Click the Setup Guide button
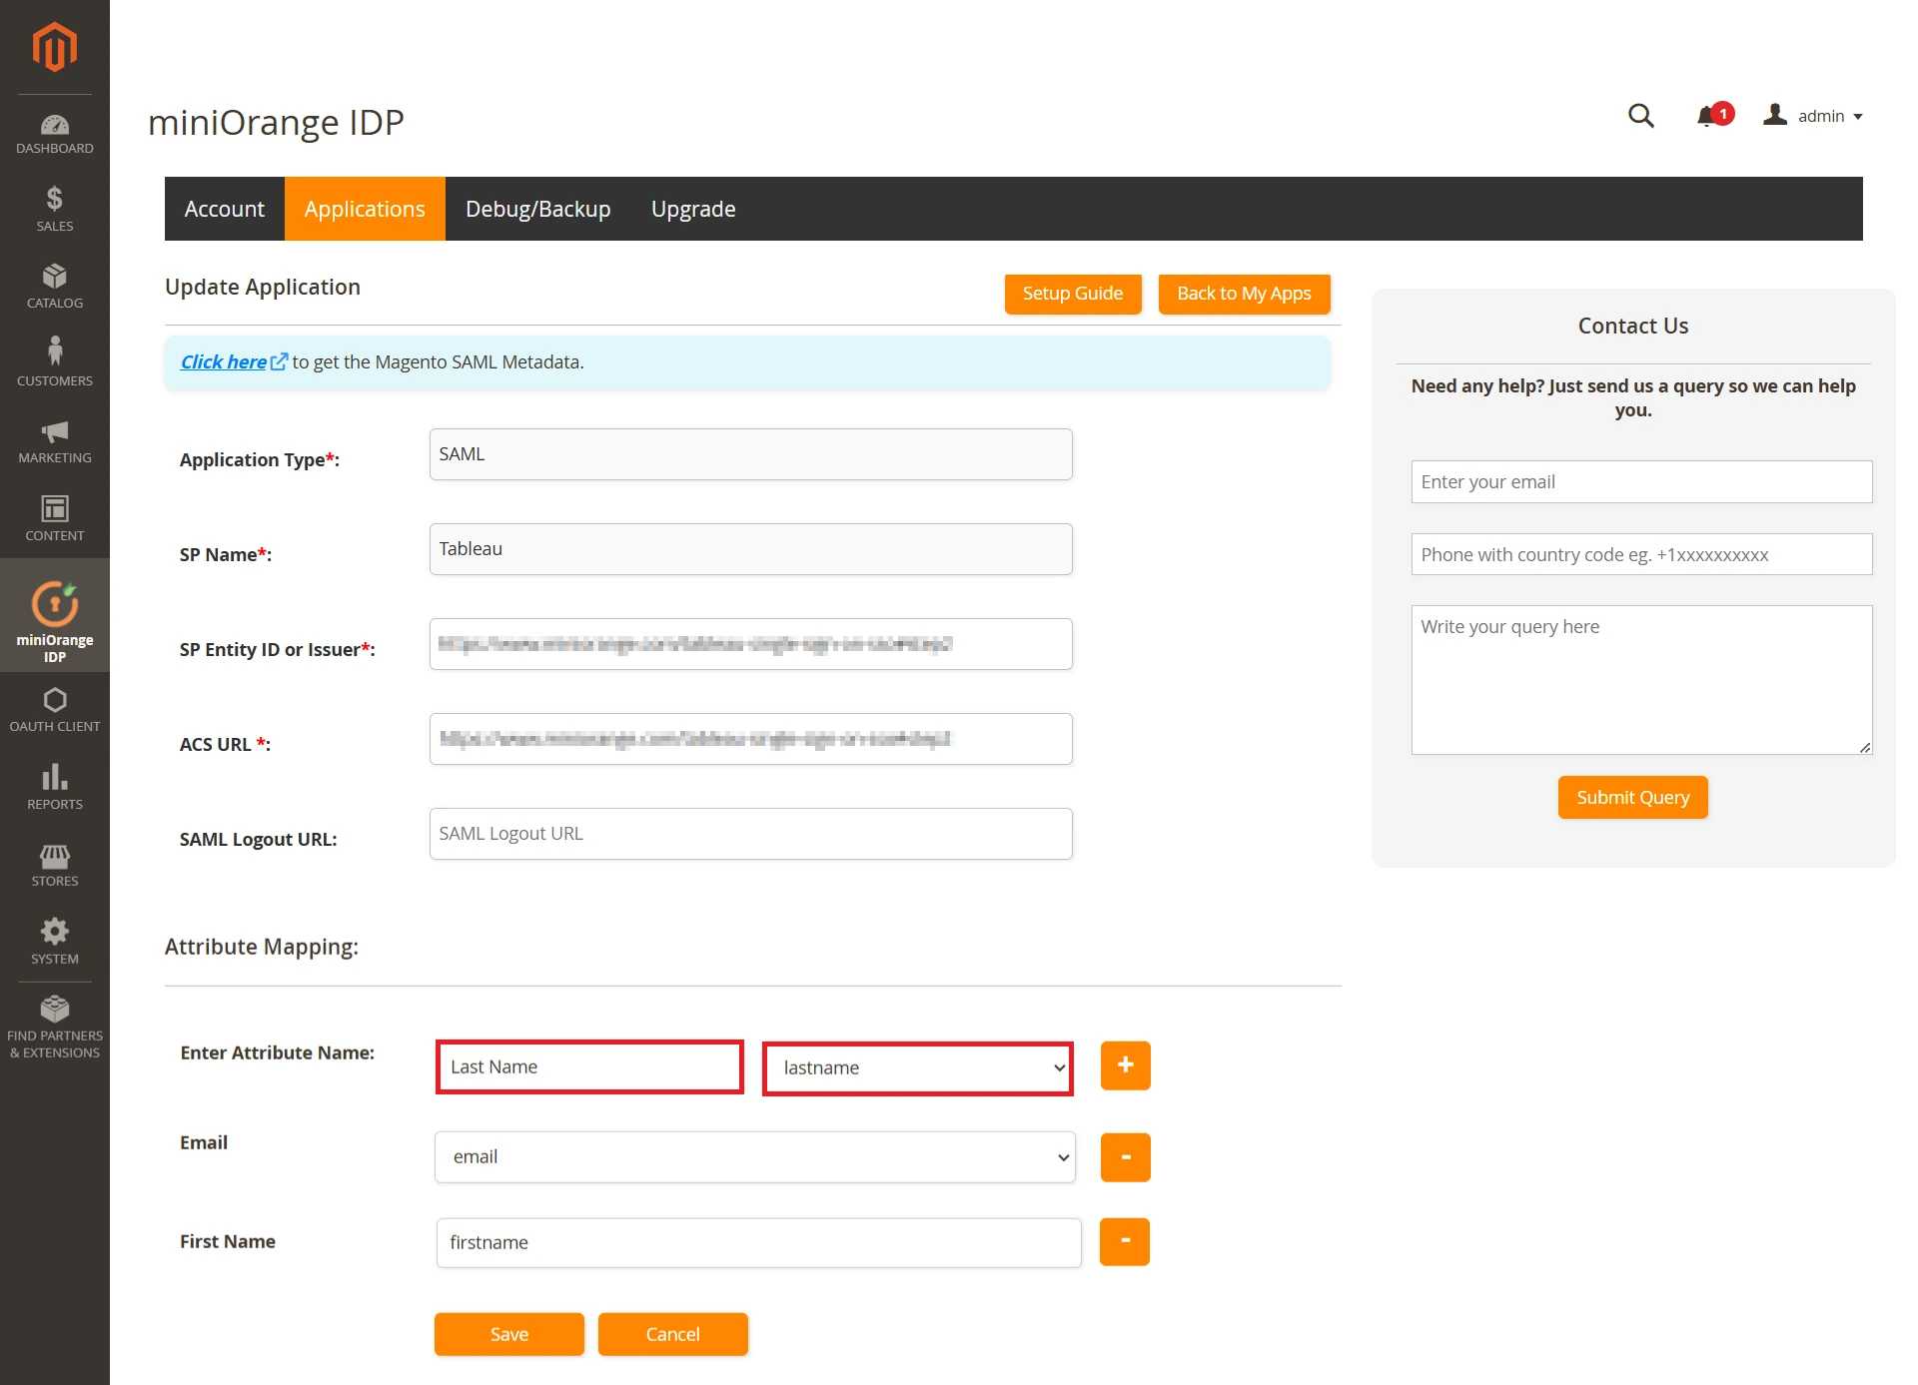Viewport: 1918px width, 1385px height. coord(1072,292)
